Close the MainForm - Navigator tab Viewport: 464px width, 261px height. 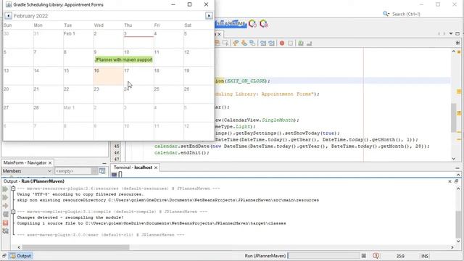50,162
